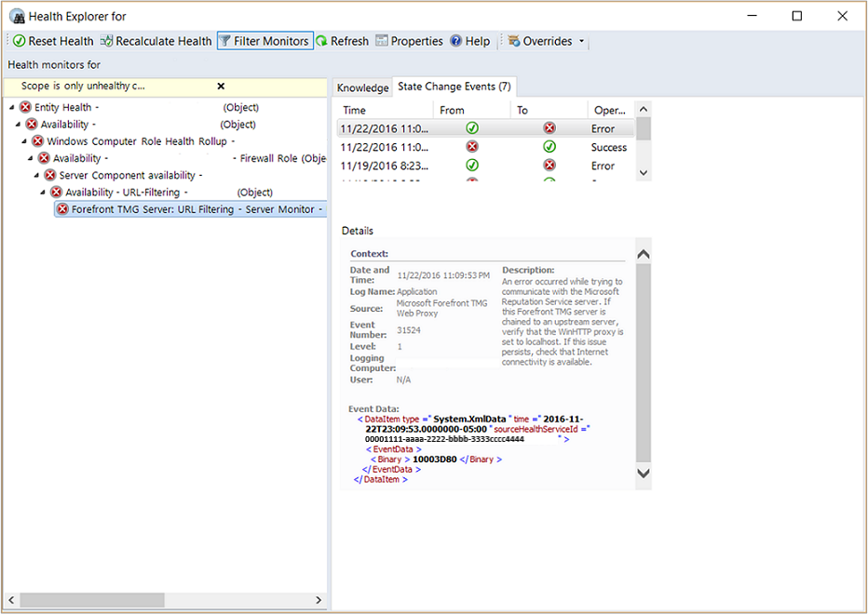Open Properties for the selected monitor
The width and height of the screenshot is (868, 614).
(409, 41)
